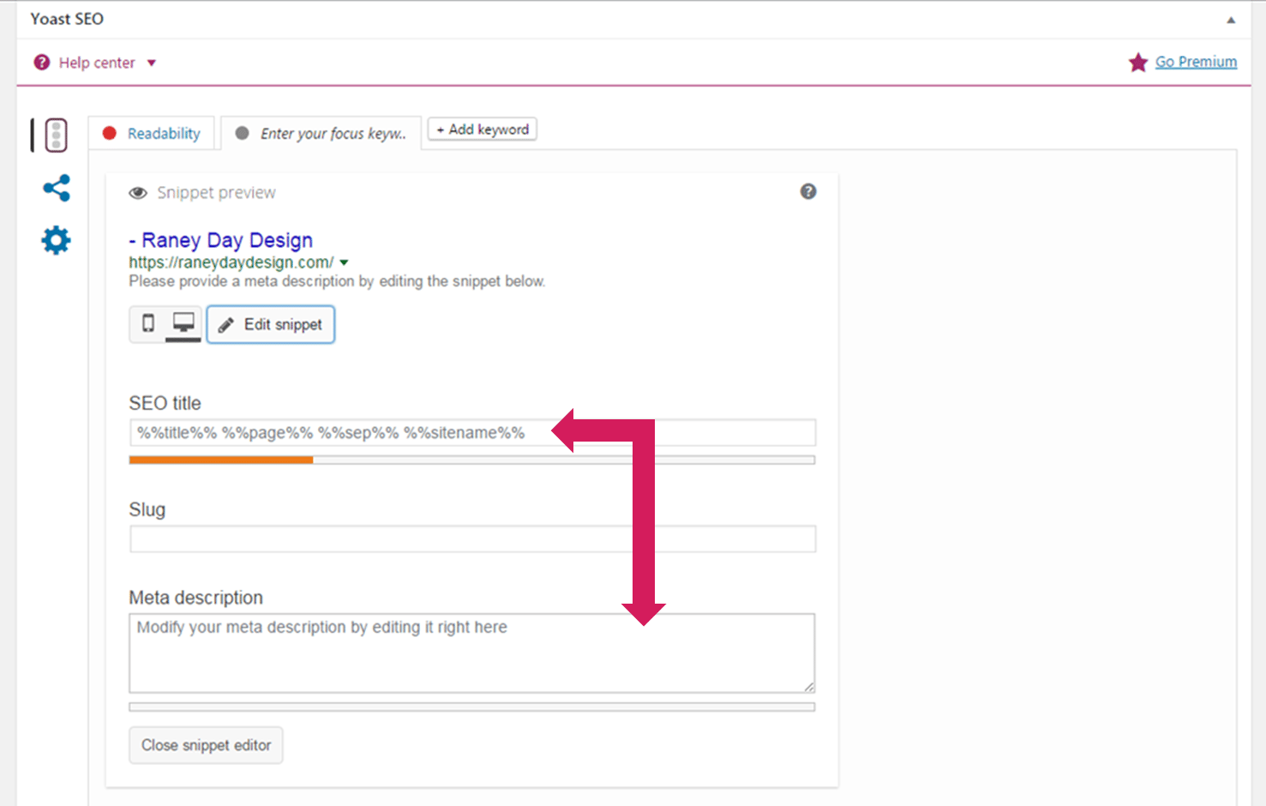Click the red Readability score indicator dot
Screen dimensions: 1266x806
(110, 134)
